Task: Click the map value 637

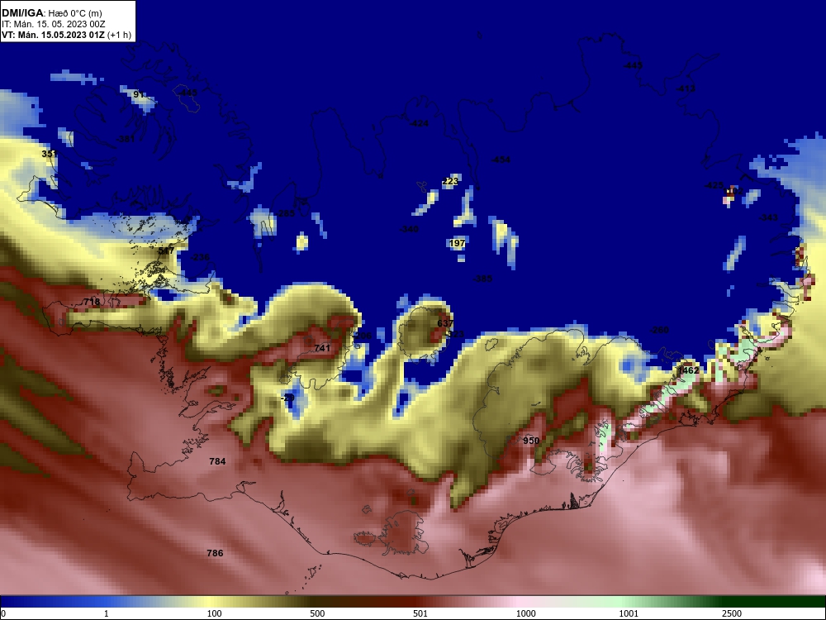Action: tap(445, 323)
